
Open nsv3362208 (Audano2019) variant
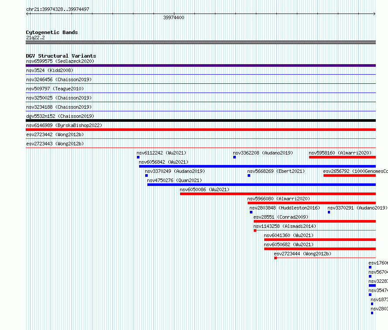[x=263, y=153]
